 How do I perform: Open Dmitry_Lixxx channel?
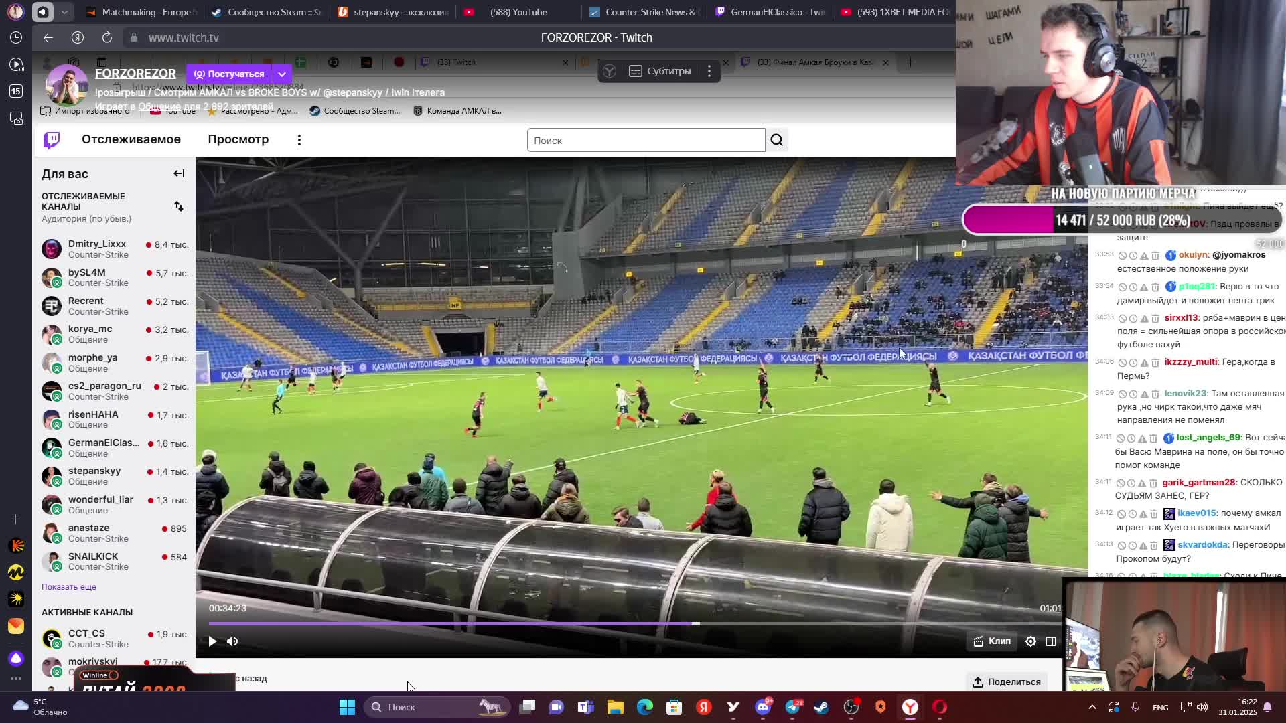[115, 249]
